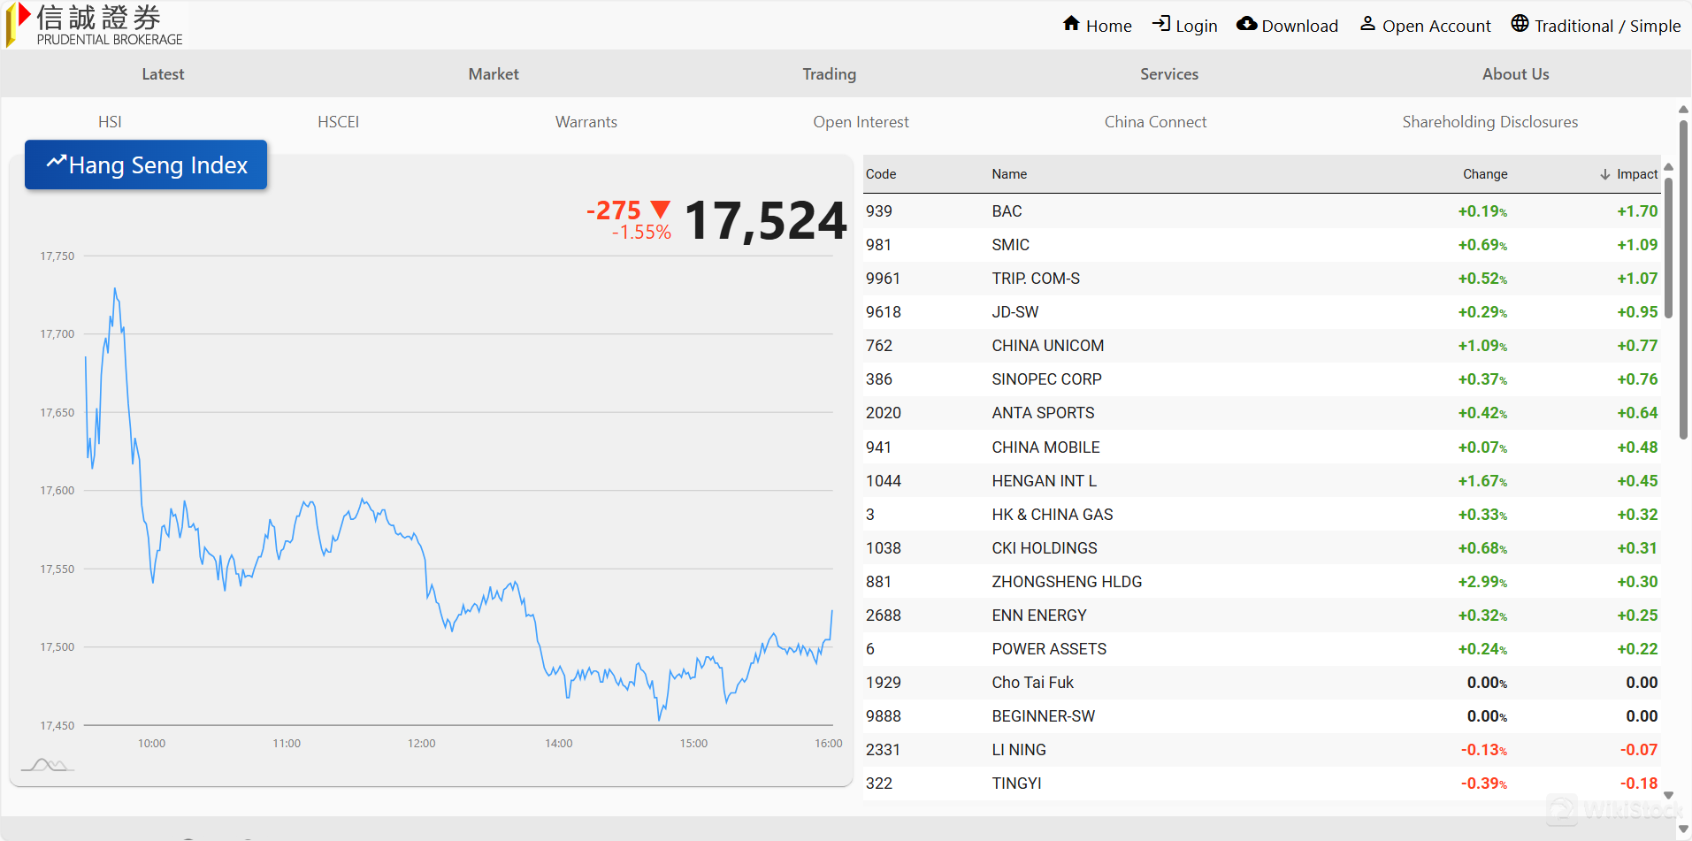Image resolution: width=1692 pixels, height=841 pixels.
Task: Click the chart type icon below graph
Action: [x=47, y=765]
